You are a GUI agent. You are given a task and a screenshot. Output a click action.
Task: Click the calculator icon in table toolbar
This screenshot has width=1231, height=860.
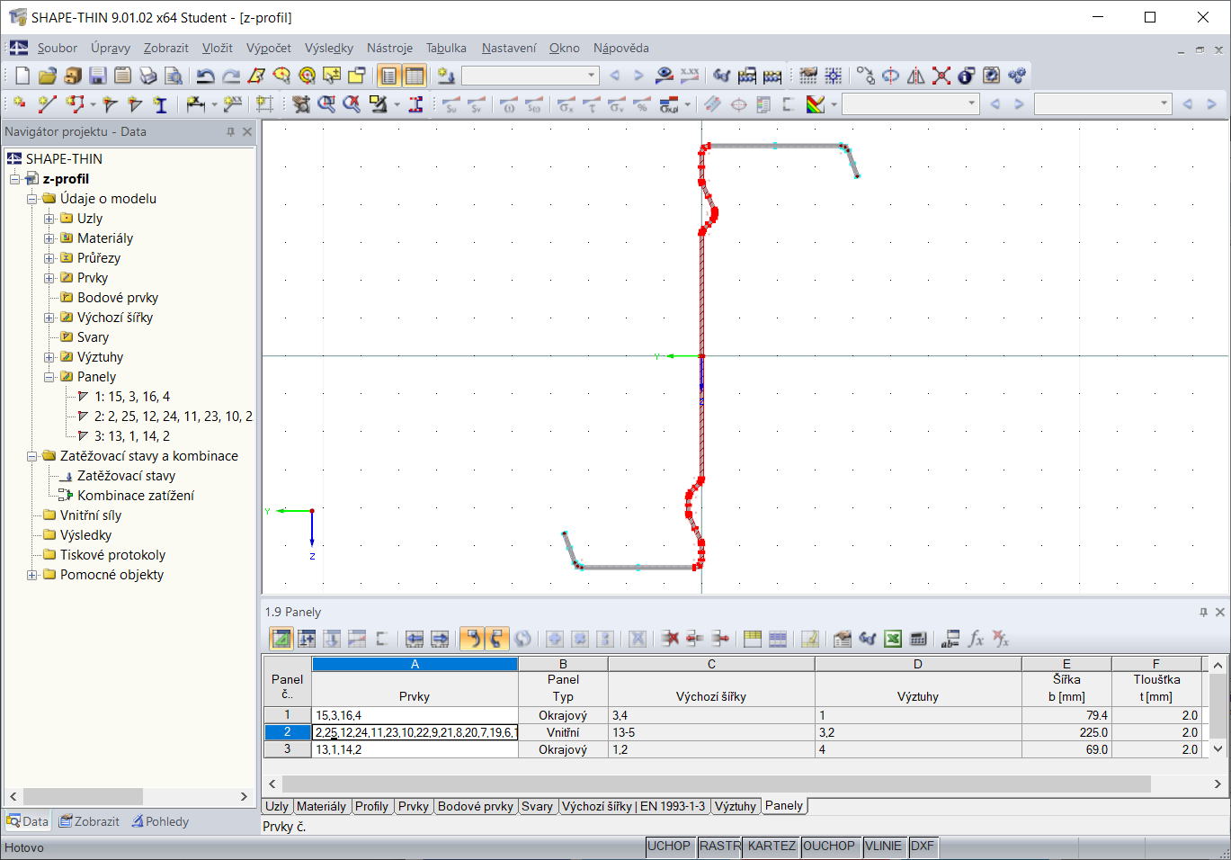coord(918,639)
